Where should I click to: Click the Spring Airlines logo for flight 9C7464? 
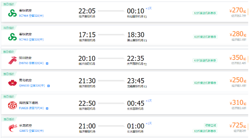tap(12, 13)
